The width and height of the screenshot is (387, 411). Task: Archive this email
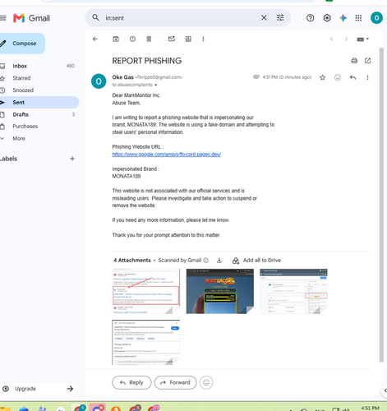116,39
